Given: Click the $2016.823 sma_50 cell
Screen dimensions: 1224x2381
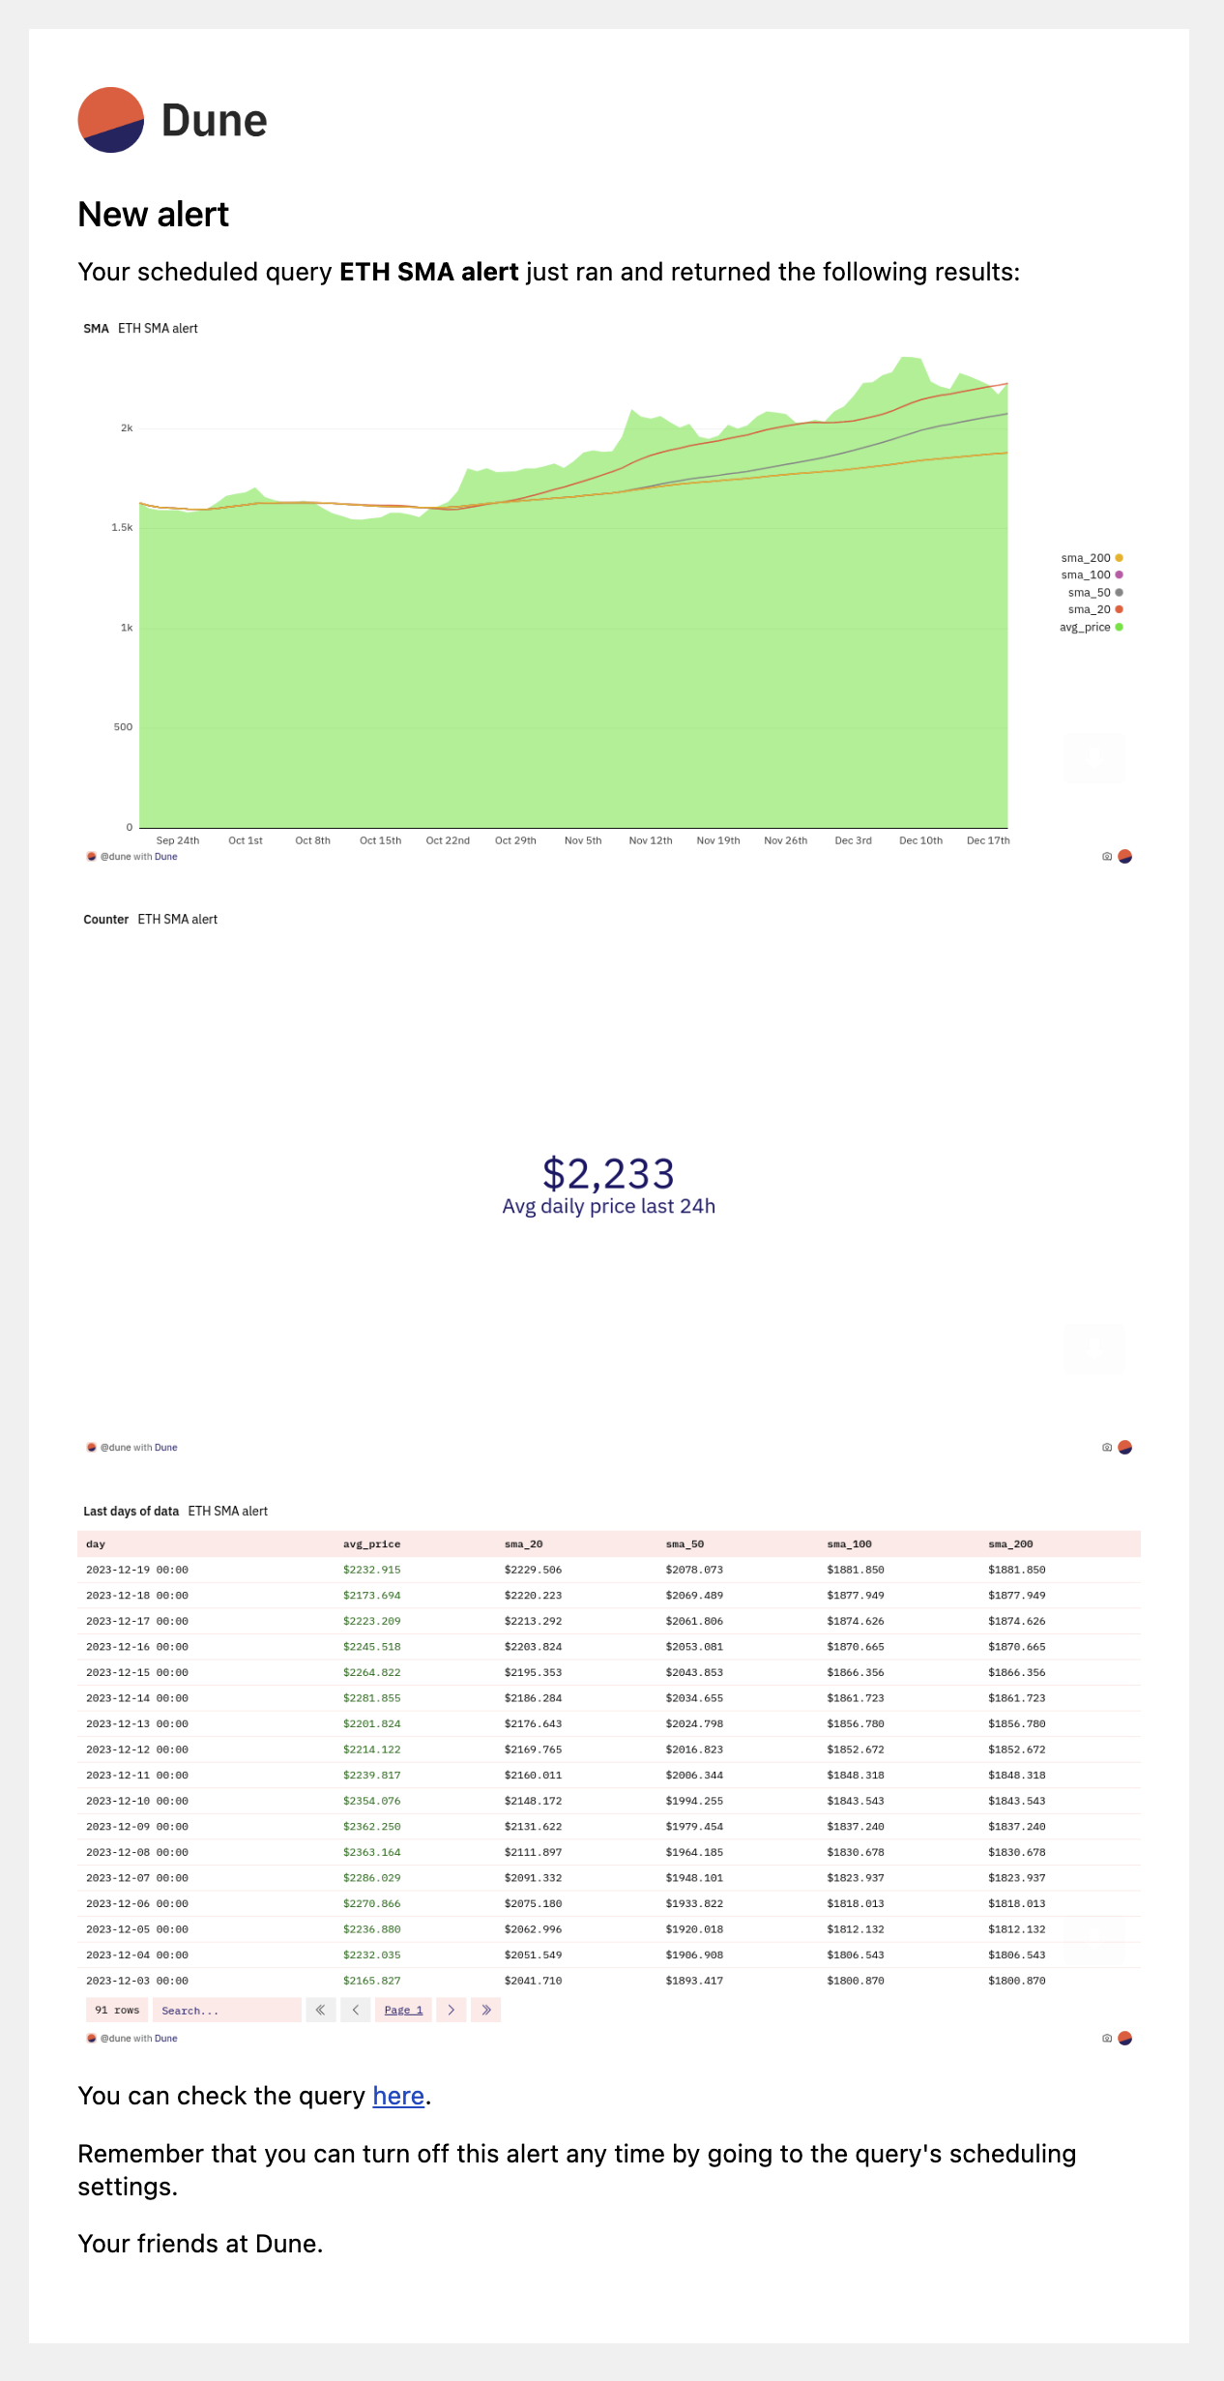Looking at the screenshot, I should (694, 1750).
